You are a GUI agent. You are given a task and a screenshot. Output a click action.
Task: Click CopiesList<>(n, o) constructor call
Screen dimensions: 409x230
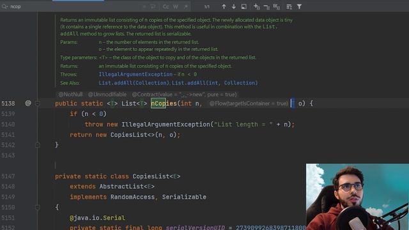143,135
